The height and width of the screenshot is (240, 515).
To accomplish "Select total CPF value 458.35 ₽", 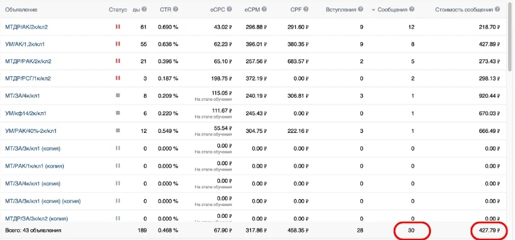I will coord(298,231).
